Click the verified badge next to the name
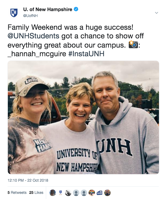Screen dimensions: 166x199 point(76,9)
